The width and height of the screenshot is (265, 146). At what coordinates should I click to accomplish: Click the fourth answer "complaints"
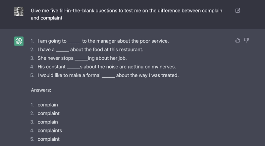coord(50,131)
